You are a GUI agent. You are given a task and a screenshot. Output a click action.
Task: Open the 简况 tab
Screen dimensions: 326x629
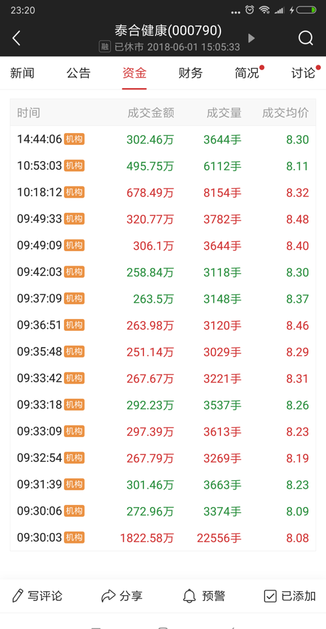247,73
